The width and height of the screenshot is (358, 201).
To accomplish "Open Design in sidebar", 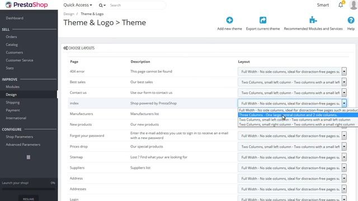I will [11, 94].
